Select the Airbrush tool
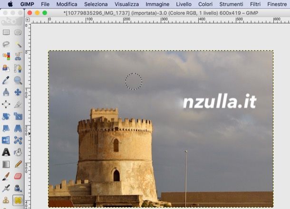Viewport: 290px width, 209px height. point(6,188)
